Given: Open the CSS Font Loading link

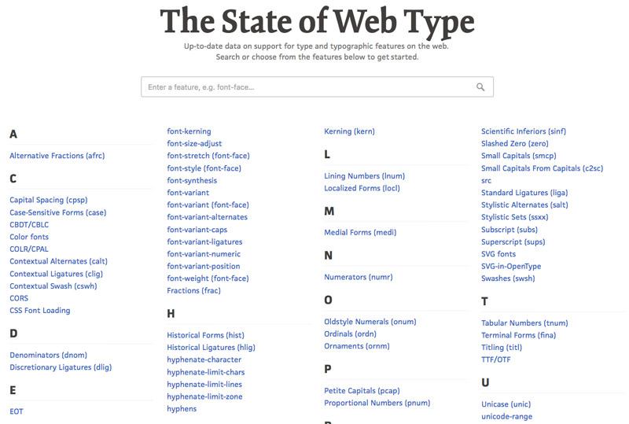Looking at the screenshot, I should pos(39,311).
